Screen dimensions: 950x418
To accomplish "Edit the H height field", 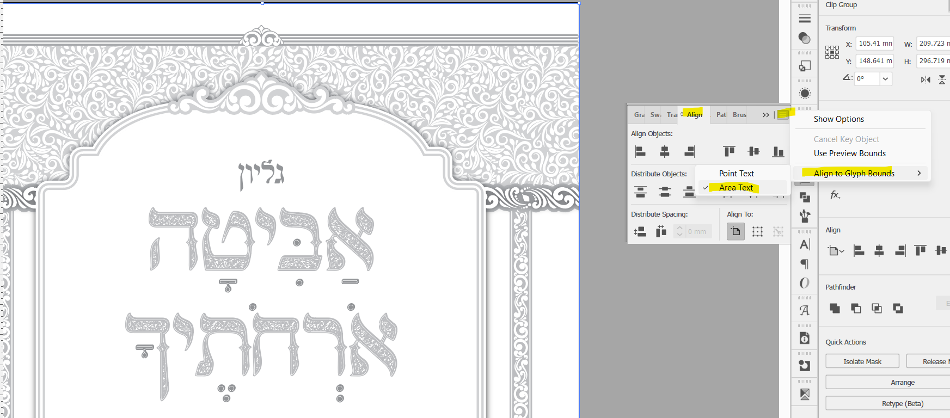I will click(933, 61).
